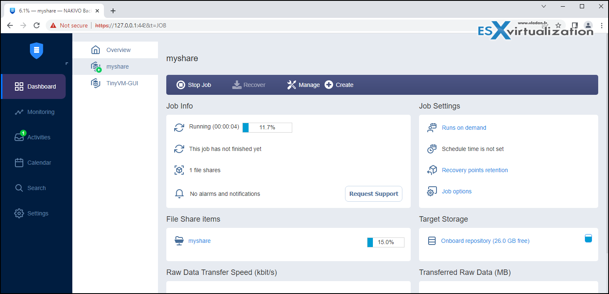Image resolution: width=609 pixels, height=294 pixels.
Task: Bookmark this page with the star
Action: click(x=558, y=25)
